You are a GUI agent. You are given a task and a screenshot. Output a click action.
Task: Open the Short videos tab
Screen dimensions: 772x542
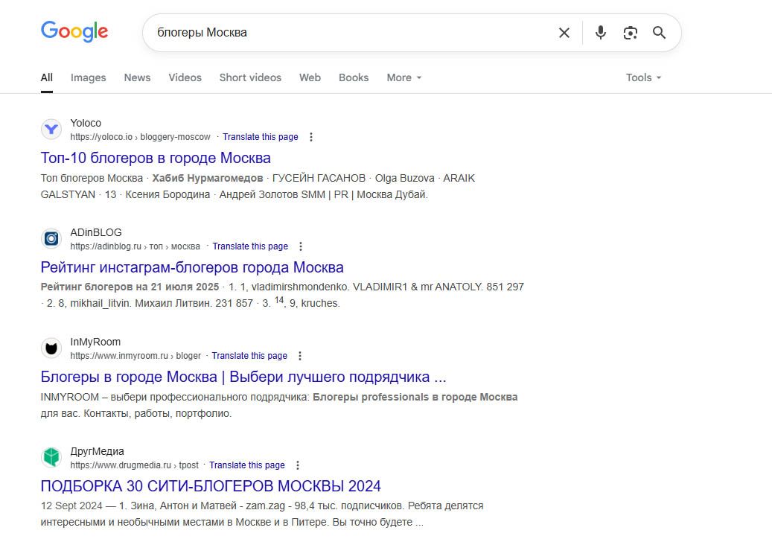point(250,77)
